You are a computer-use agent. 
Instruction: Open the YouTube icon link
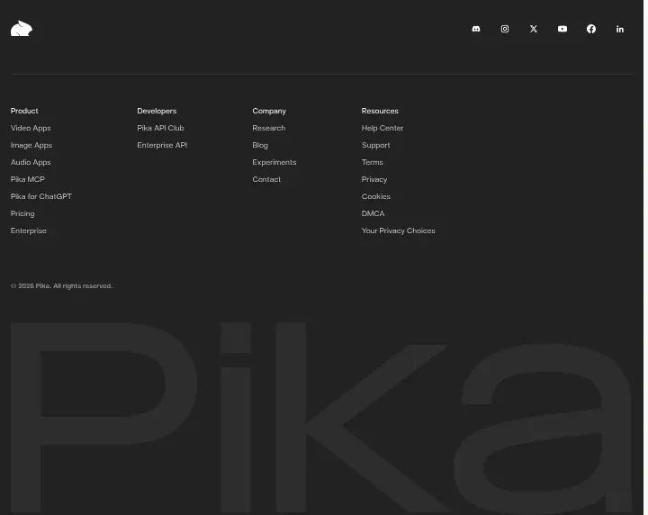(x=562, y=29)
